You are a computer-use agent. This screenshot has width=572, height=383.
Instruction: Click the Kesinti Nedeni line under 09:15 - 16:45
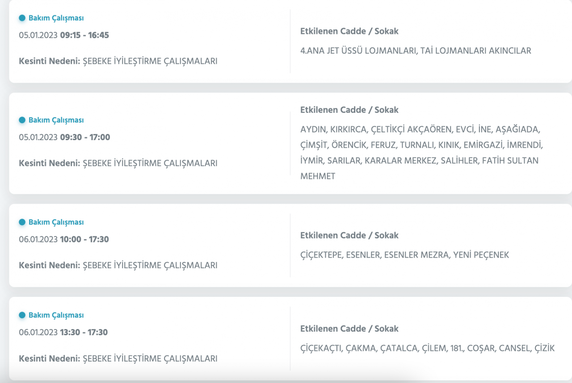pos(118,61)
